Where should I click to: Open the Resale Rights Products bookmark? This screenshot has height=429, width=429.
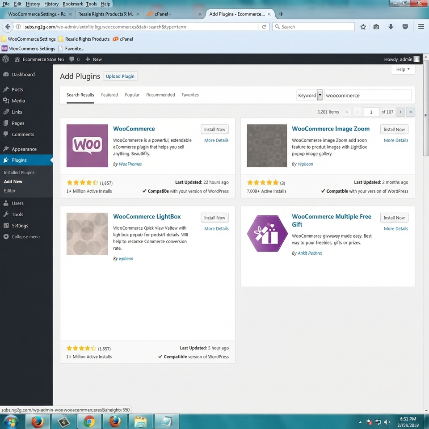coord(84,39)
